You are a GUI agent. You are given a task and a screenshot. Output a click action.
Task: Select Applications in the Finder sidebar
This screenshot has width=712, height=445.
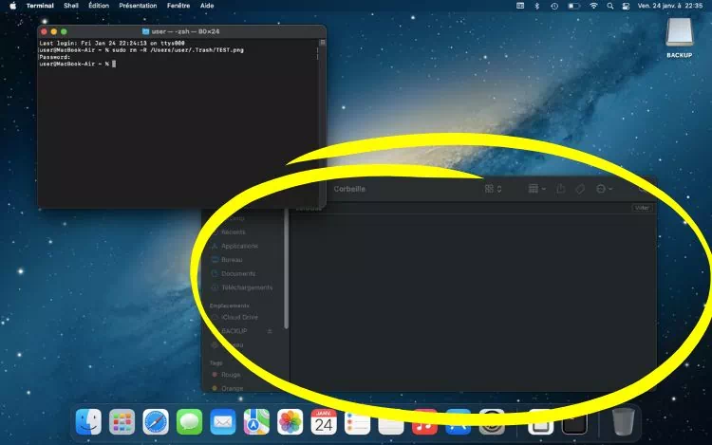coord(239,246)
